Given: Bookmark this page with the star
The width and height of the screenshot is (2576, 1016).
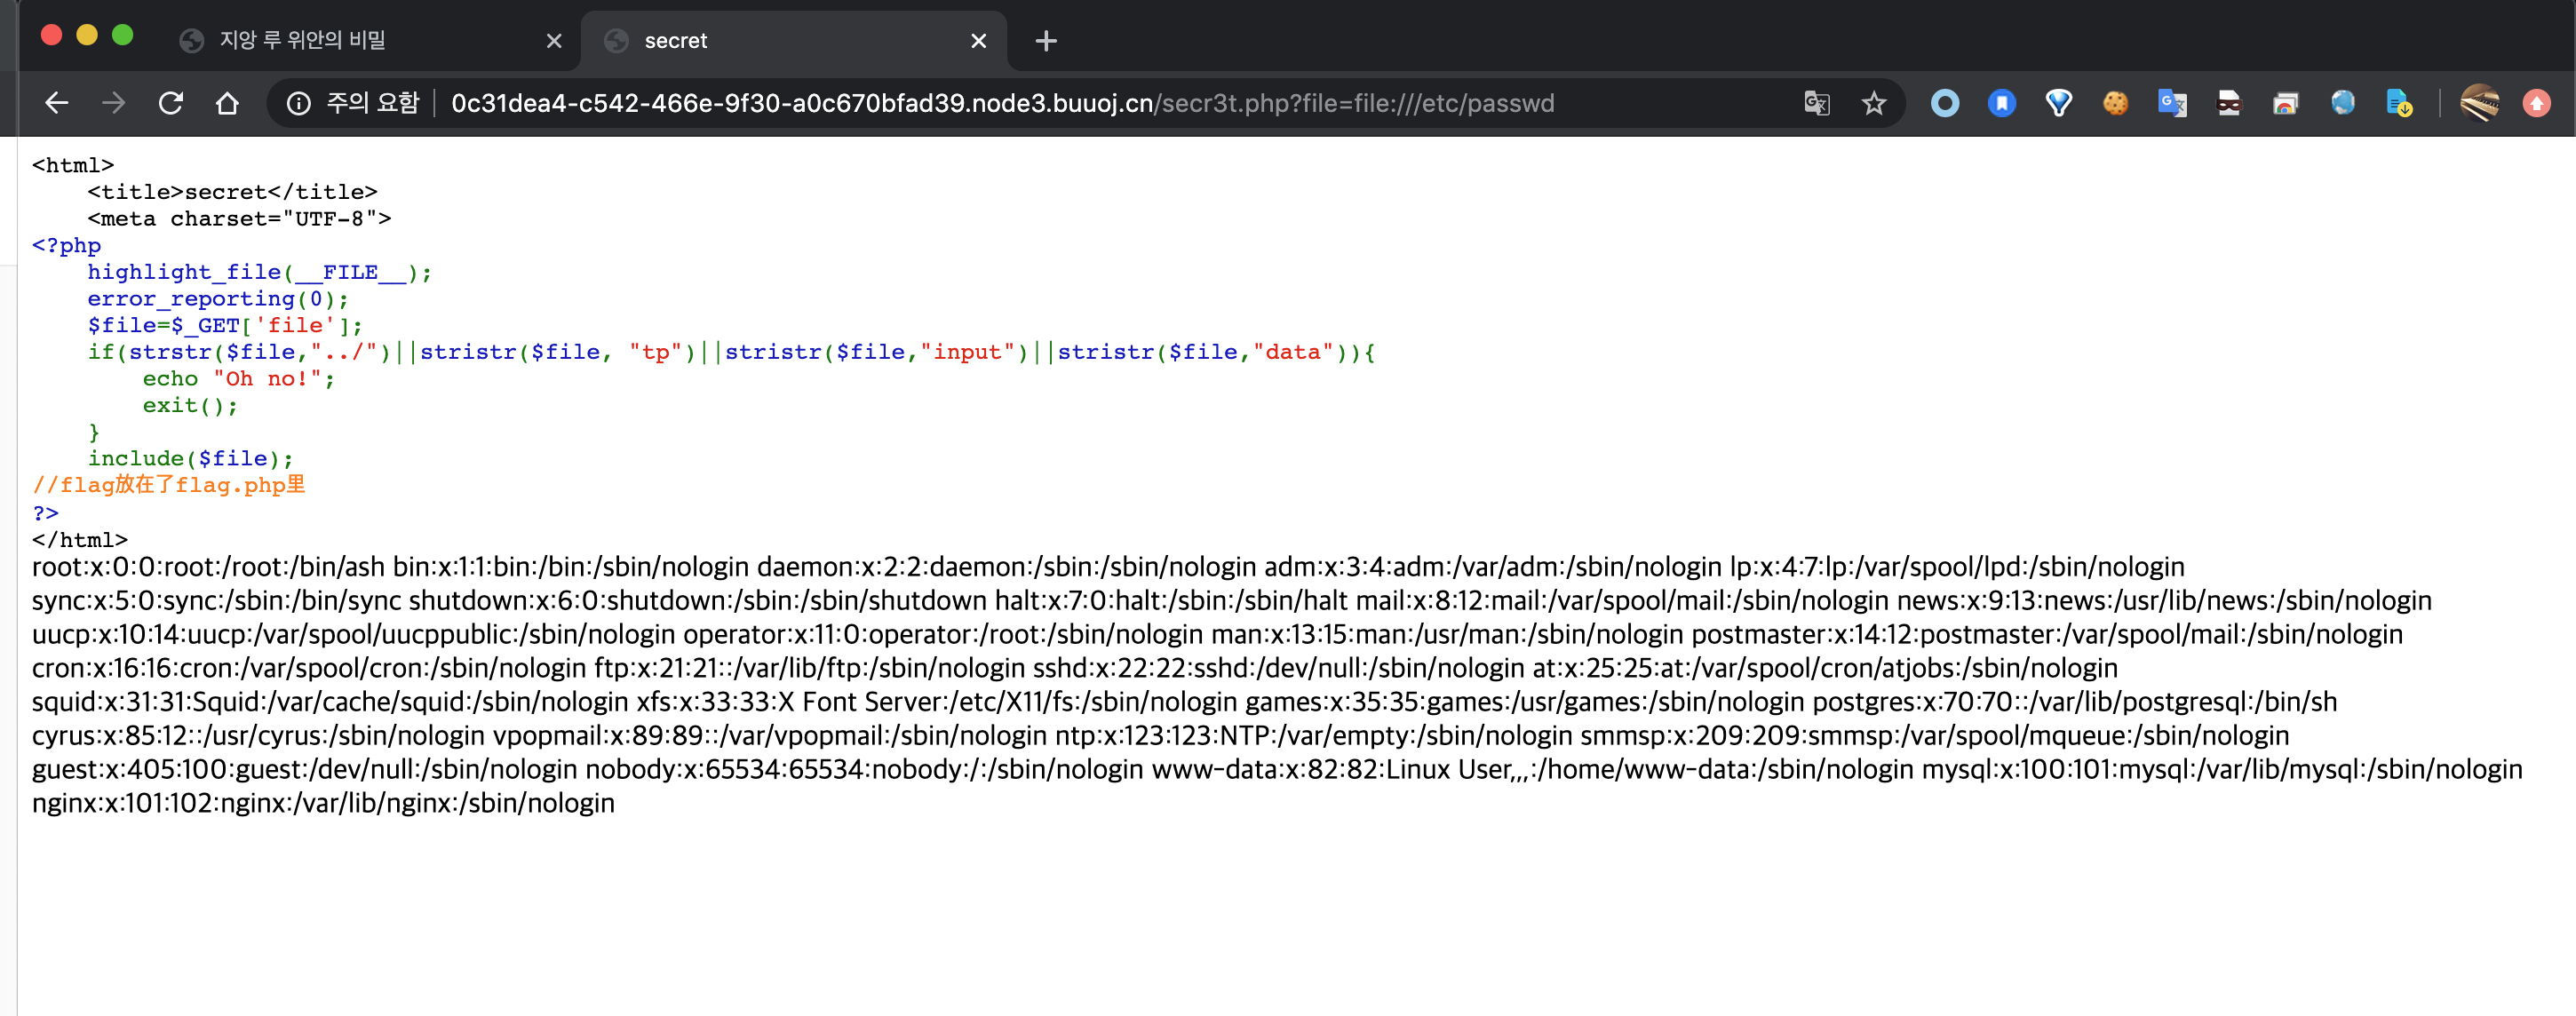Looking at the screenshot, I should (x=1873, y=103).
